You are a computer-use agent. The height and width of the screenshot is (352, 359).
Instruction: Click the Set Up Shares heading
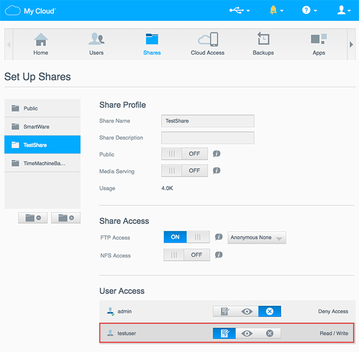38,77
